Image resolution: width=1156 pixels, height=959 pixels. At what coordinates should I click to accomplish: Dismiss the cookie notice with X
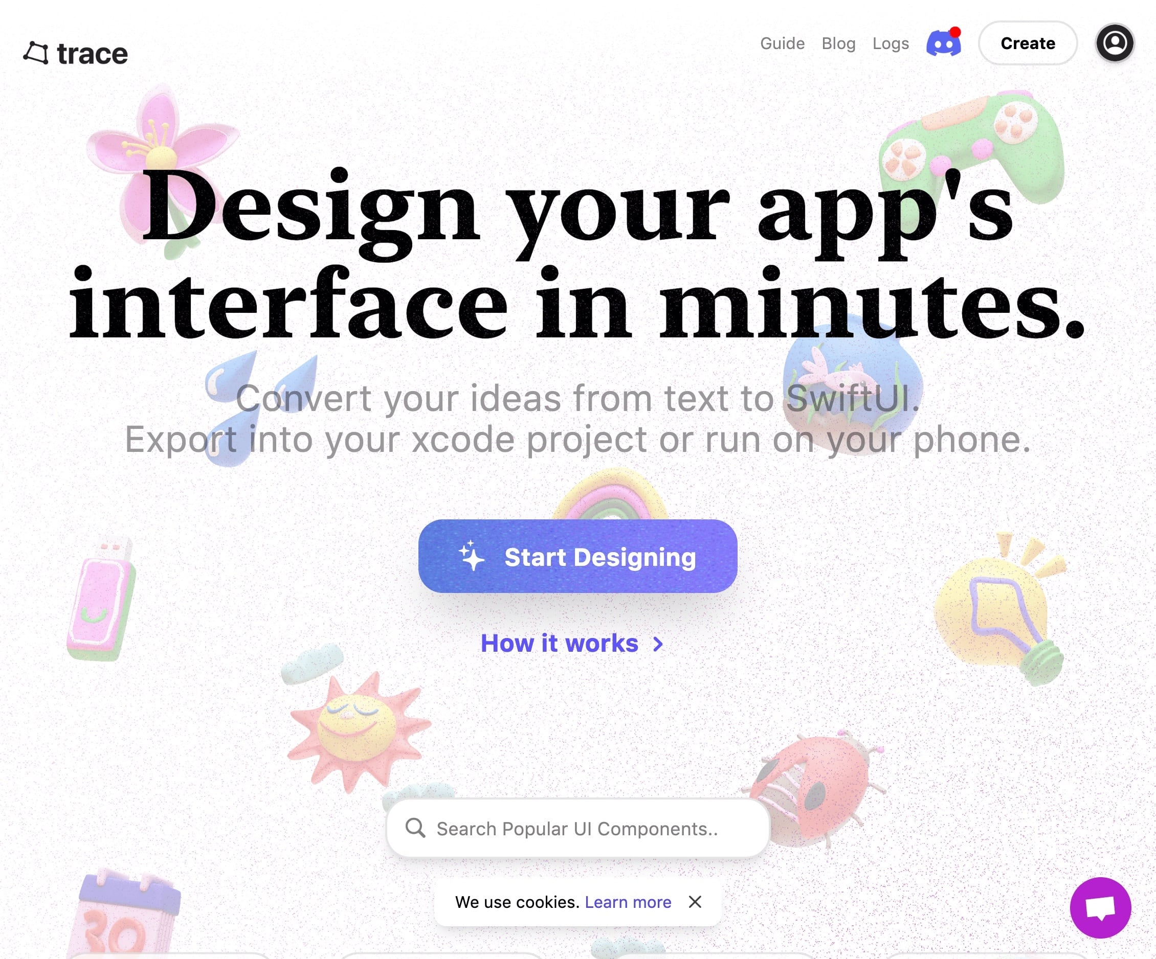click(x=694, y=902)
